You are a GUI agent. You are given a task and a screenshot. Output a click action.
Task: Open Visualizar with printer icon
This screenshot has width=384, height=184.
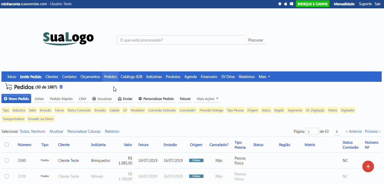(x=102, y=99)
